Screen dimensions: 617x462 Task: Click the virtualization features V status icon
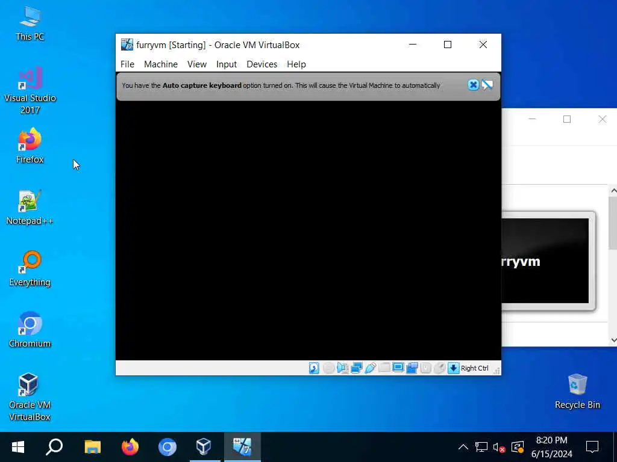tap(425, 368)
